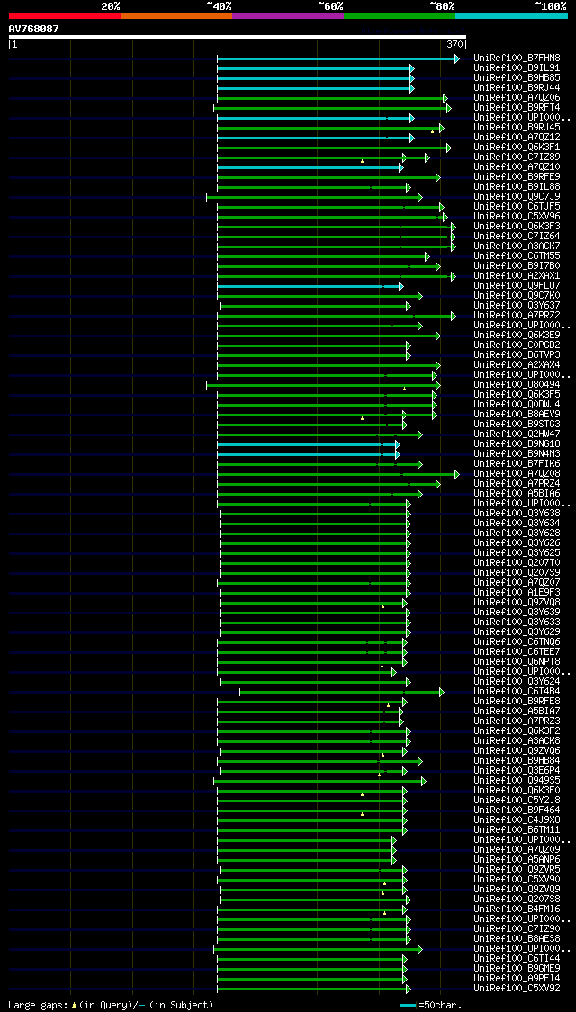Image resolution: width=576 pixels, height=1012 pixels.
Task: Click hit label UniRef100_Q9FLU7
Action: [517, 286]
